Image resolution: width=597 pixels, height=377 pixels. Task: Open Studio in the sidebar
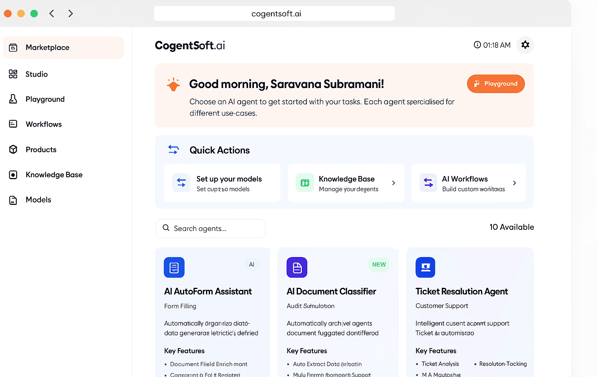pos(37,74)
